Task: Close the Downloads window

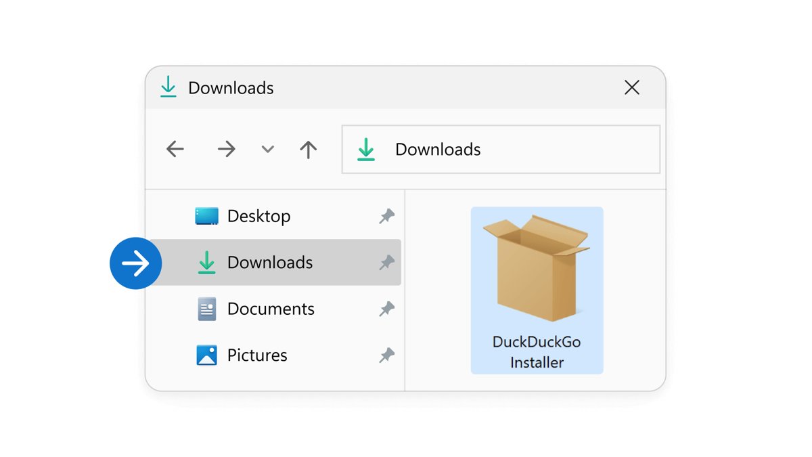Action: 632,87
